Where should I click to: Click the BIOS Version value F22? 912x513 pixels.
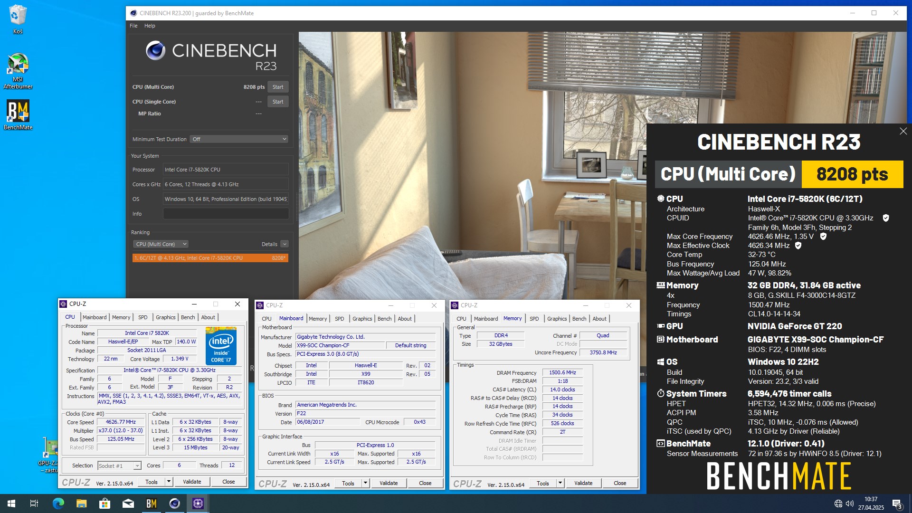coord(365,413)
